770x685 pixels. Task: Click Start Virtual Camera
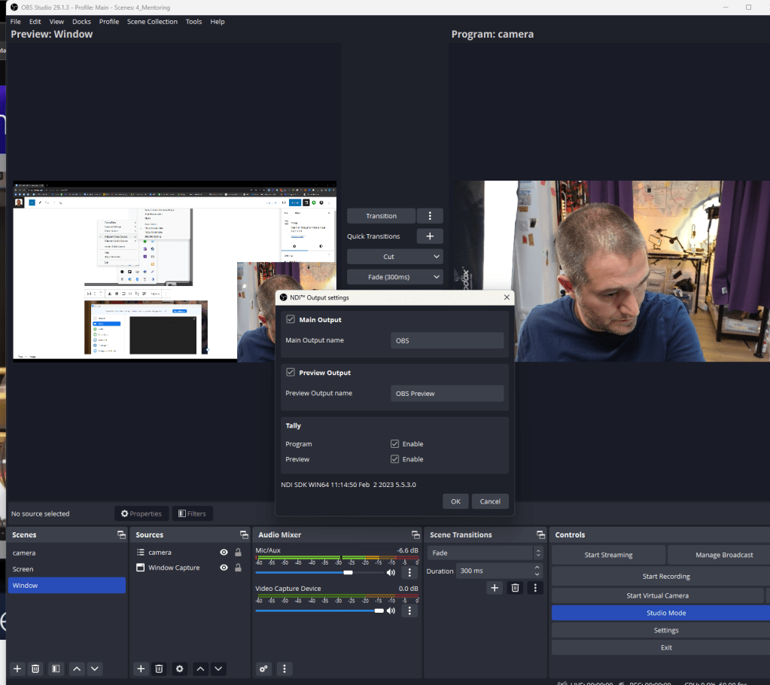pyautogui.click(x=658, y=595)
